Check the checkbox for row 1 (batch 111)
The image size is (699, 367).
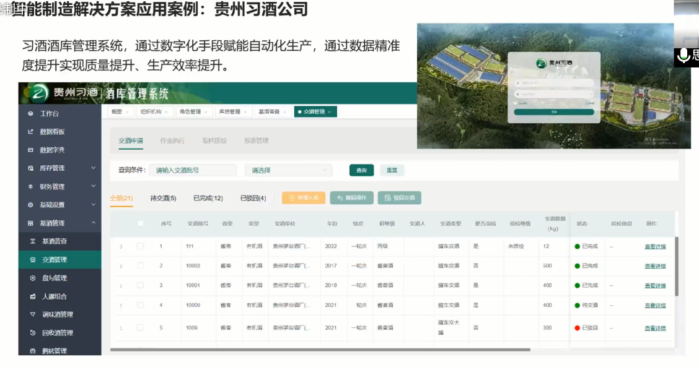point(141,246)
